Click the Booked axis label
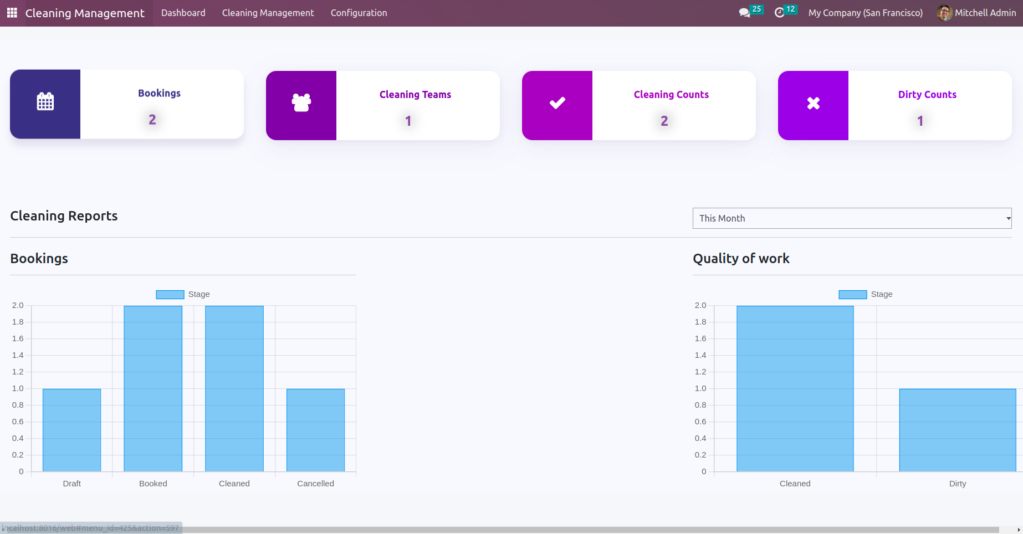 [x=153, y=484]
